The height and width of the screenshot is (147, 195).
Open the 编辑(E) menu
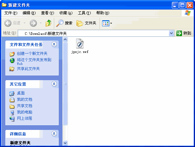[x=29, y=13]
